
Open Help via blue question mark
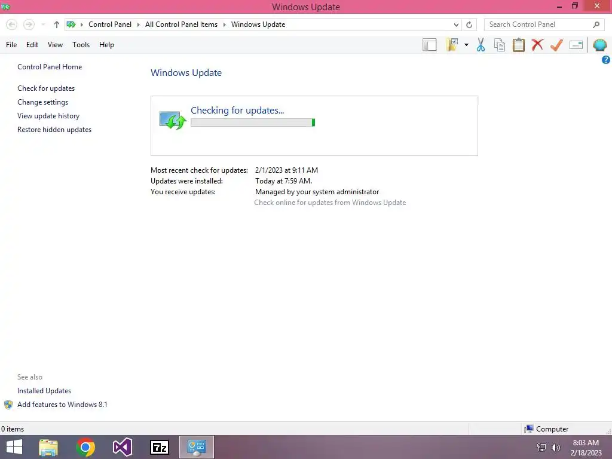coord(606,60)
